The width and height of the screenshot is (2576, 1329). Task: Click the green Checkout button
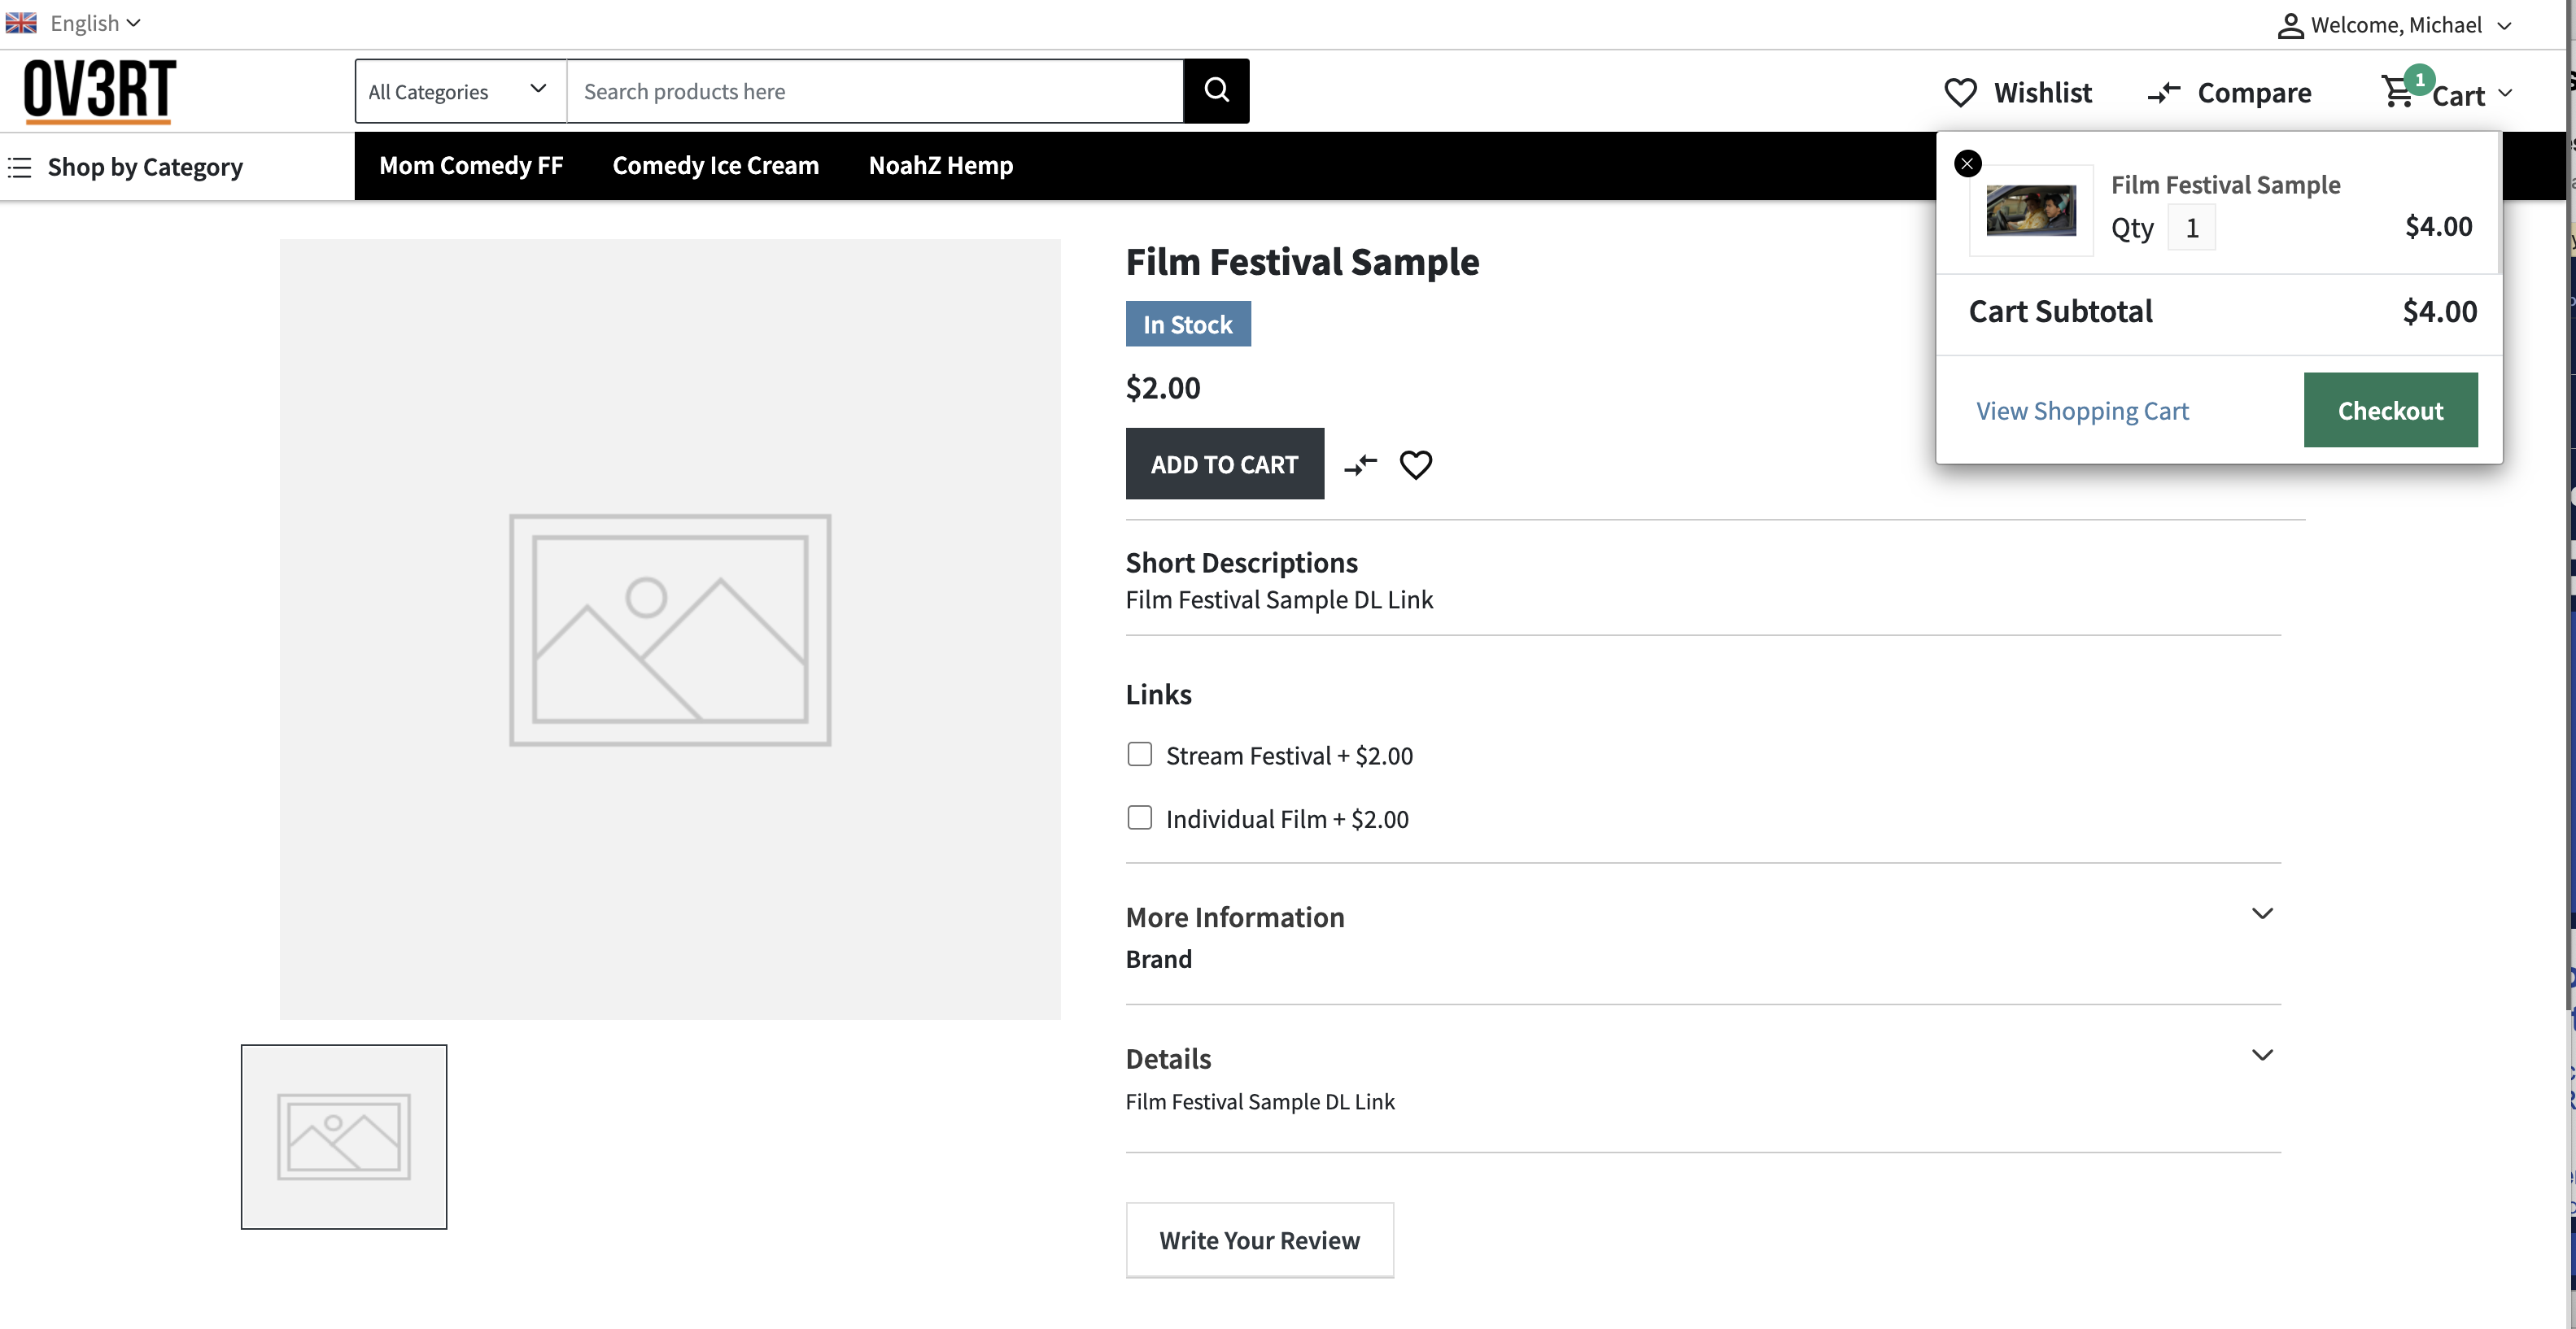tap(2390, 410)
